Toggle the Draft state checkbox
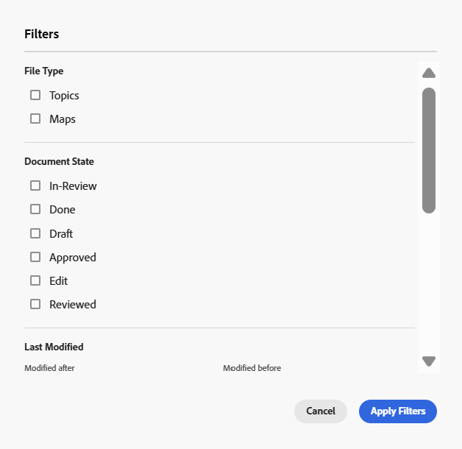The image size is (462, 449). coord(35,233)
